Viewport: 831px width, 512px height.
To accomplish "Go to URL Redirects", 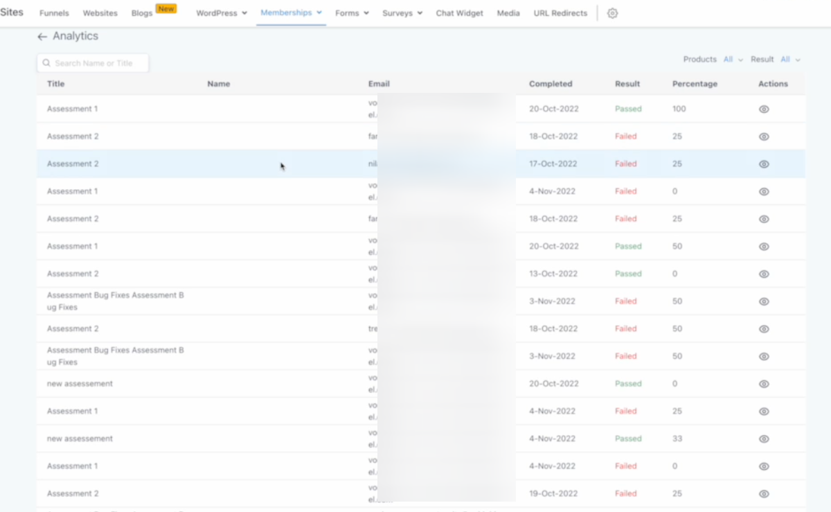I will point(560,13).
